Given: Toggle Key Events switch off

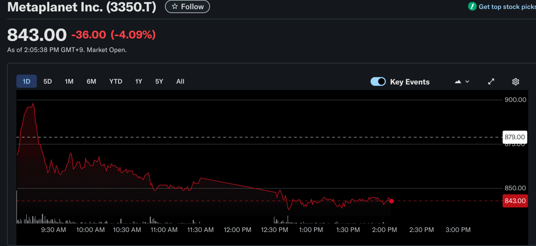Looking at the screenshot, I should coord(378,82).
